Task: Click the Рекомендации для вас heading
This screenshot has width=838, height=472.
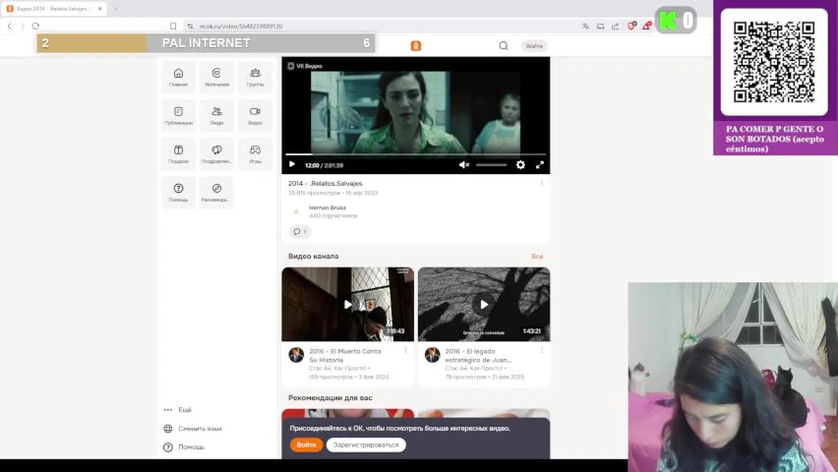Action: tap(330, 398)
